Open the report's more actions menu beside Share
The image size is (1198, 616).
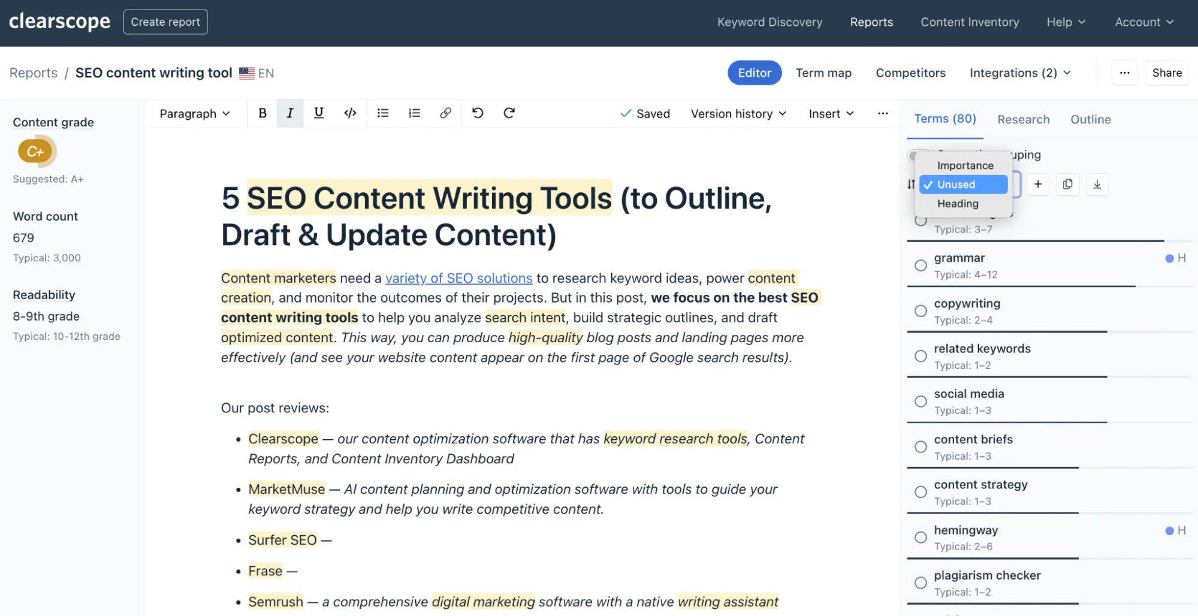click(1124, 73)
